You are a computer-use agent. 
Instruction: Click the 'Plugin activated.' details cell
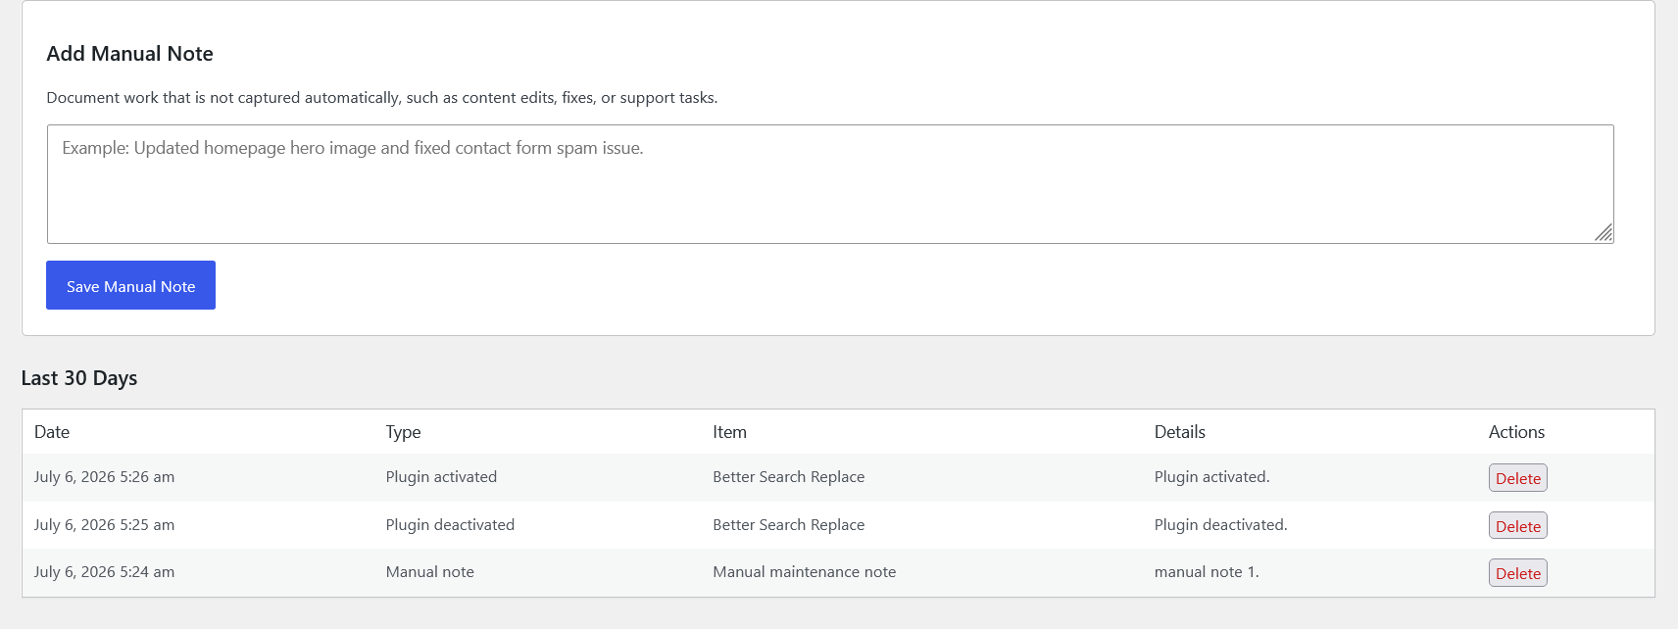(1211, 477)
